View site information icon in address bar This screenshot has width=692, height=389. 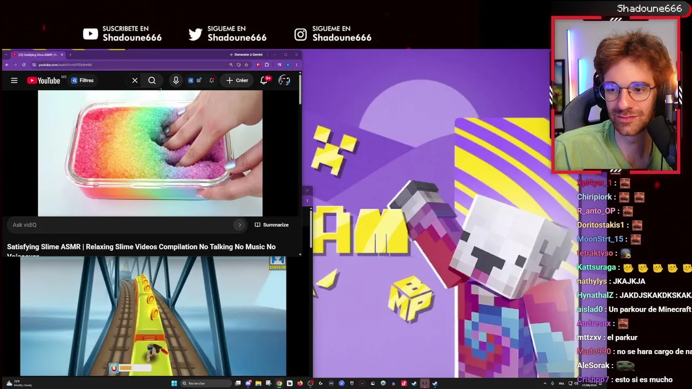tap(34, 65)
